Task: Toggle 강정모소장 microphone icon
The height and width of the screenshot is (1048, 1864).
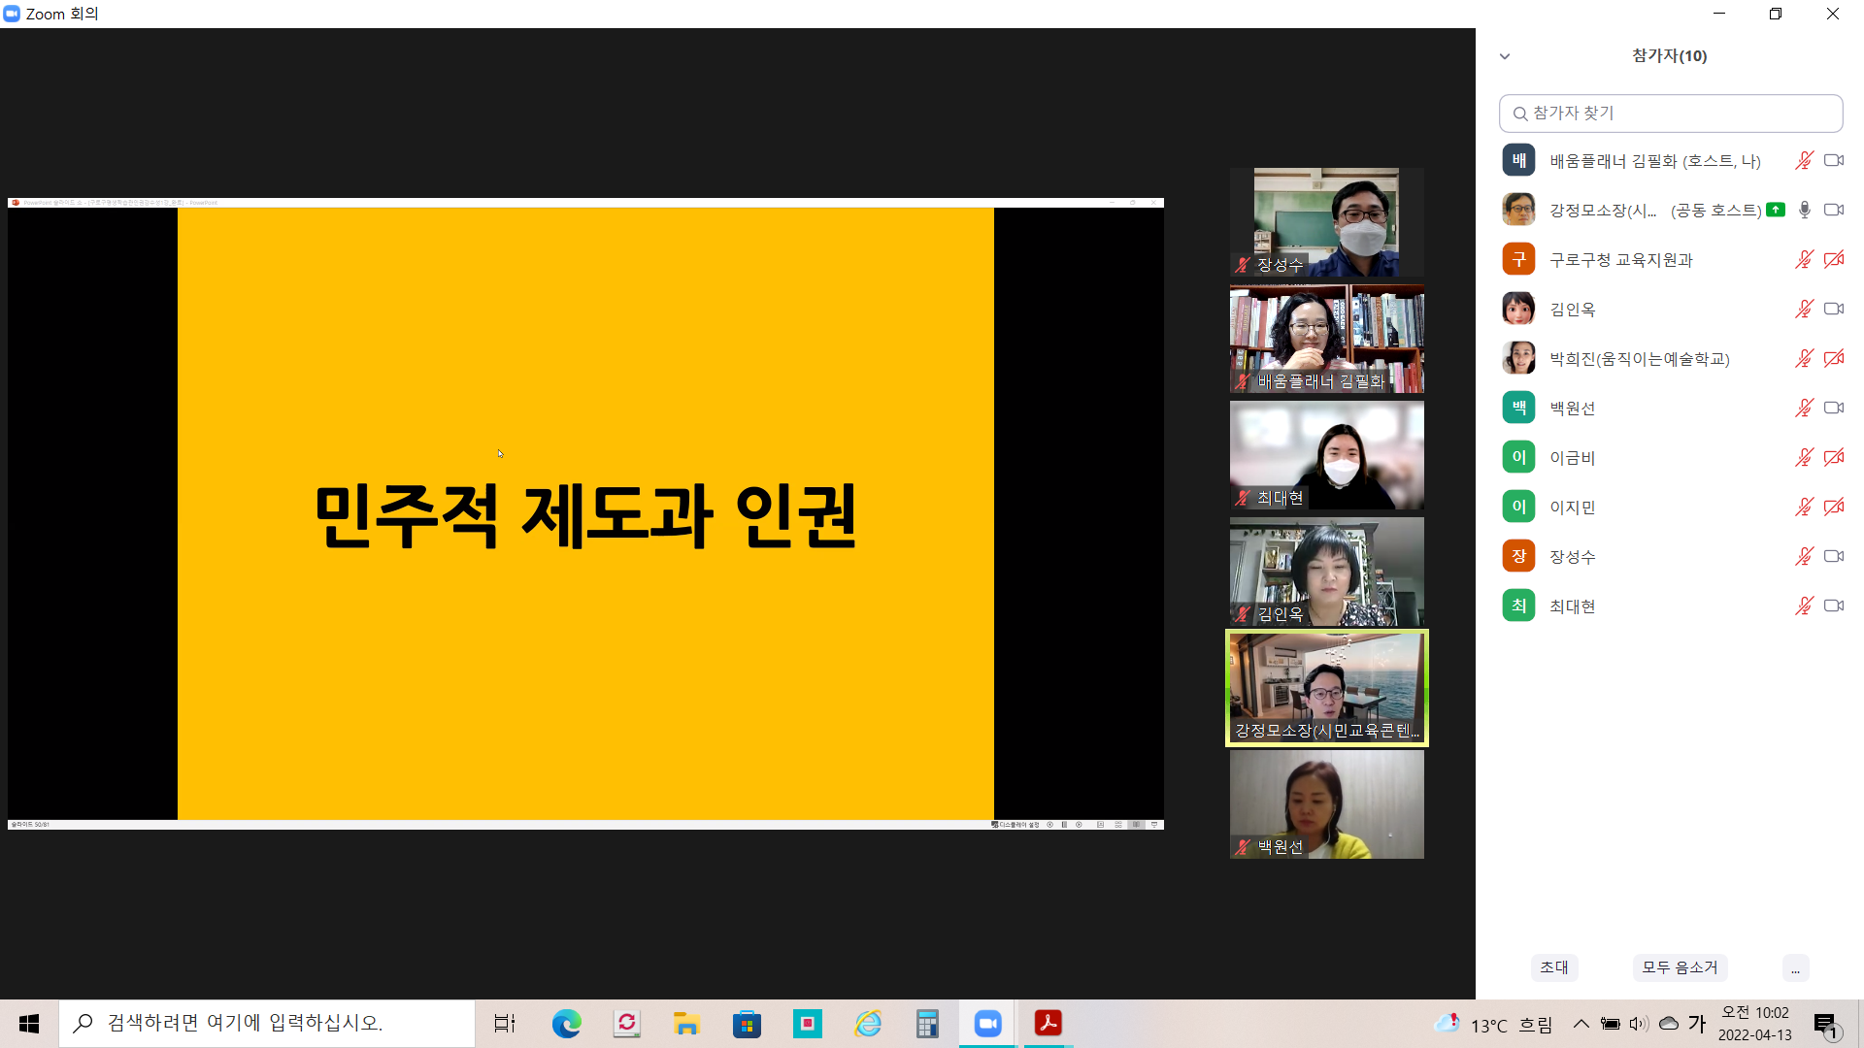Action: [1804, 211]
